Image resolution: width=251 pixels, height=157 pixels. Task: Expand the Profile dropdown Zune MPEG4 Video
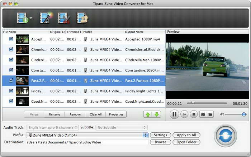(x=87, y=135)
